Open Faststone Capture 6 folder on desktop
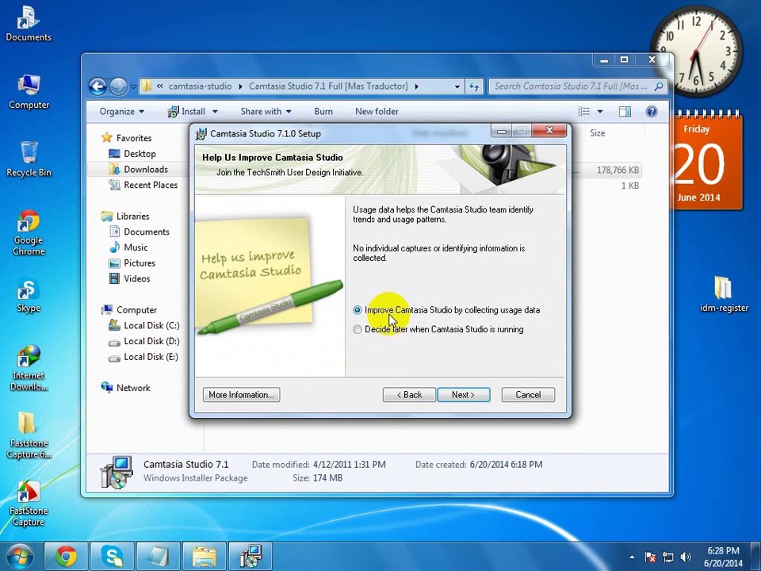 29,435
